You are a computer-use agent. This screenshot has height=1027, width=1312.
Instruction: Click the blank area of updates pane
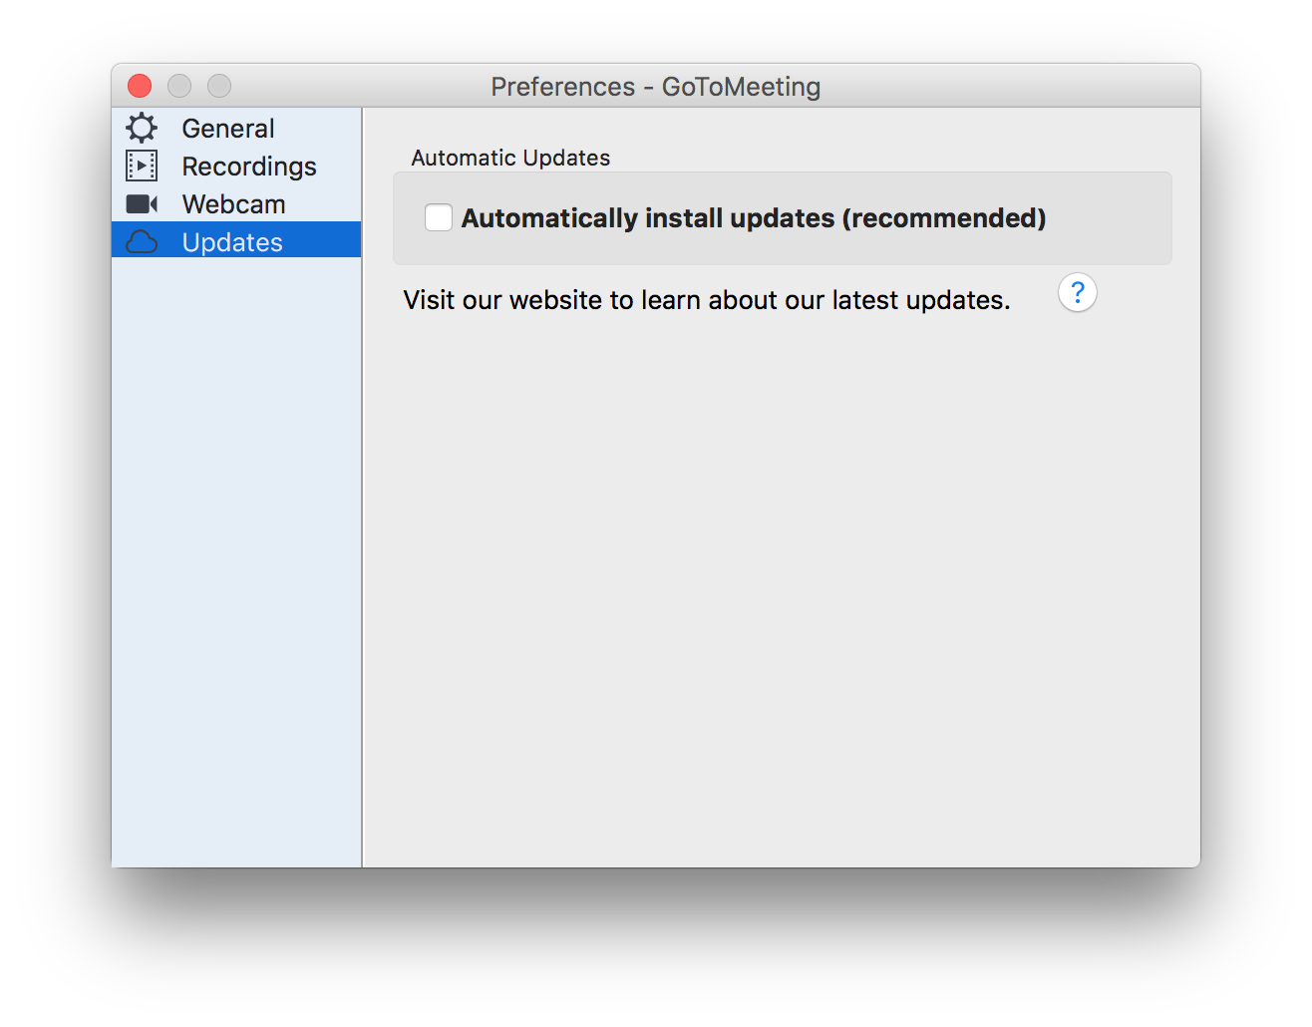[783, 588]
